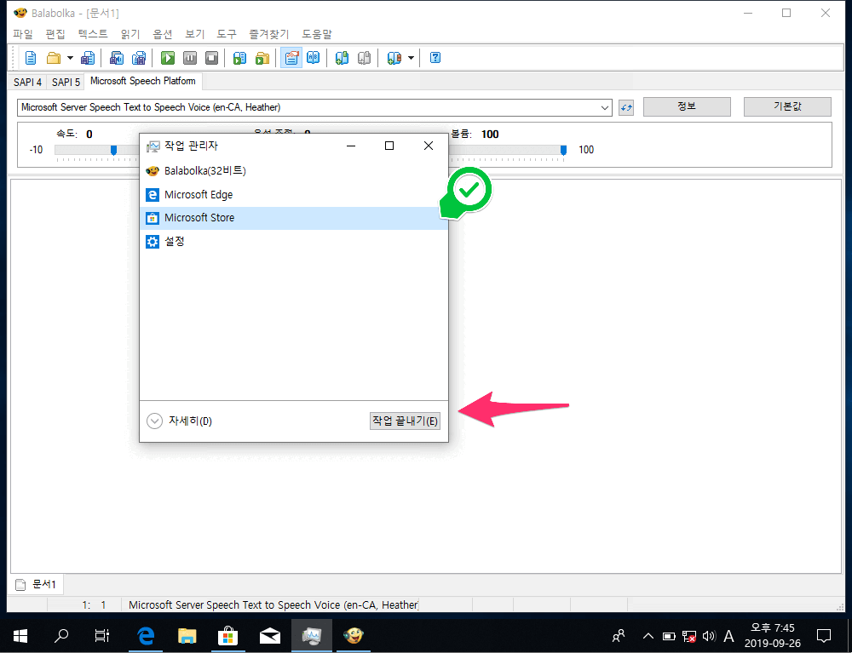Show hidden tray icons chevron
Screen dimensions: 852x653
tap(648, 636)
